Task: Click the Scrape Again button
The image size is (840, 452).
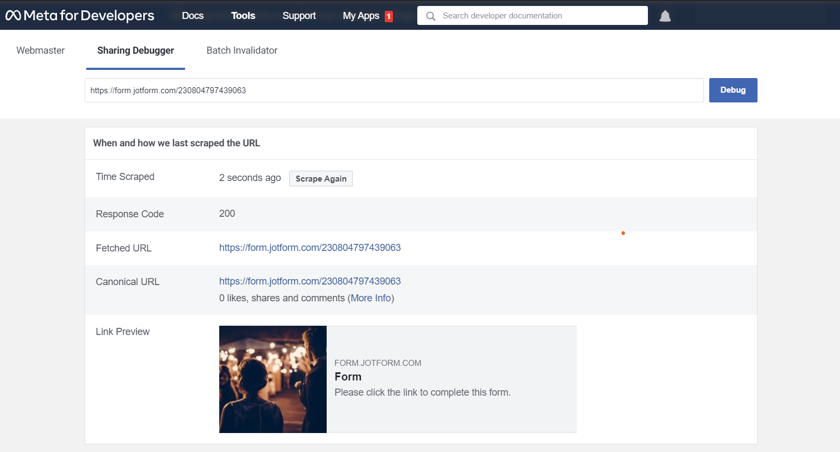Action: (x=321, y=179)
